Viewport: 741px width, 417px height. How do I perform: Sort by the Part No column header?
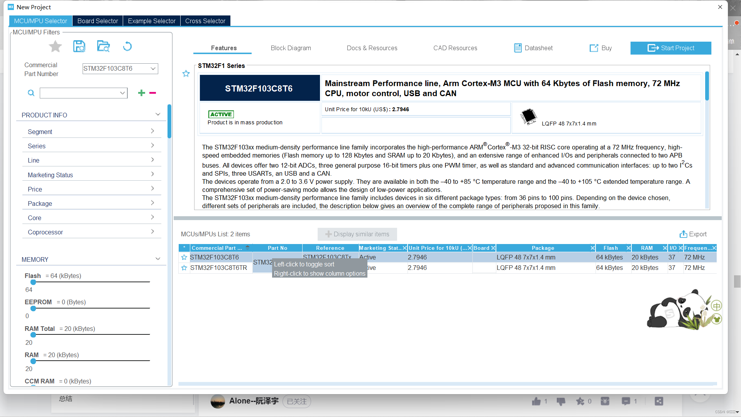277,248
